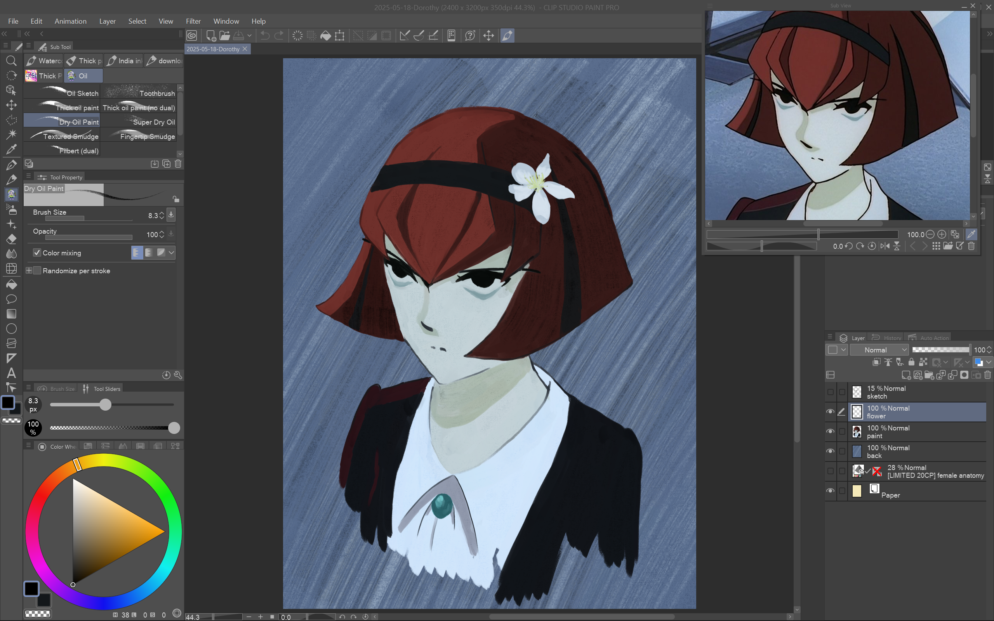Screen dimensions: 994x621
Task: Create new raster layer icon
Action: [x=906, y=375]
